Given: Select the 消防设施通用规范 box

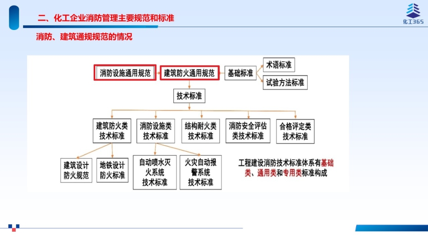Looking at the screenshot, I should click(x=125, y=72).
